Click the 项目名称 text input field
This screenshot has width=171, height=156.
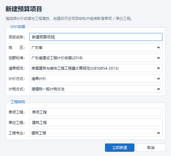(x=96, y=37)
